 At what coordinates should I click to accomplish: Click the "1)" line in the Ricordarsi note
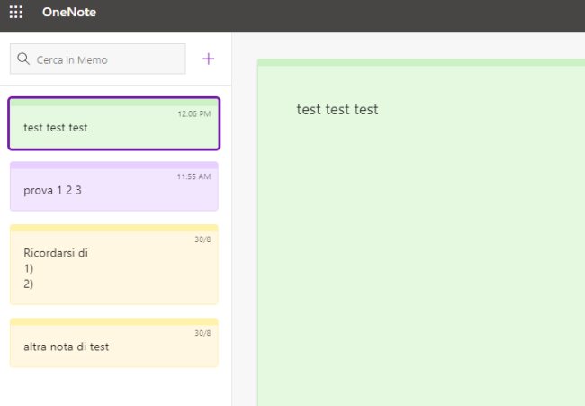29,268
